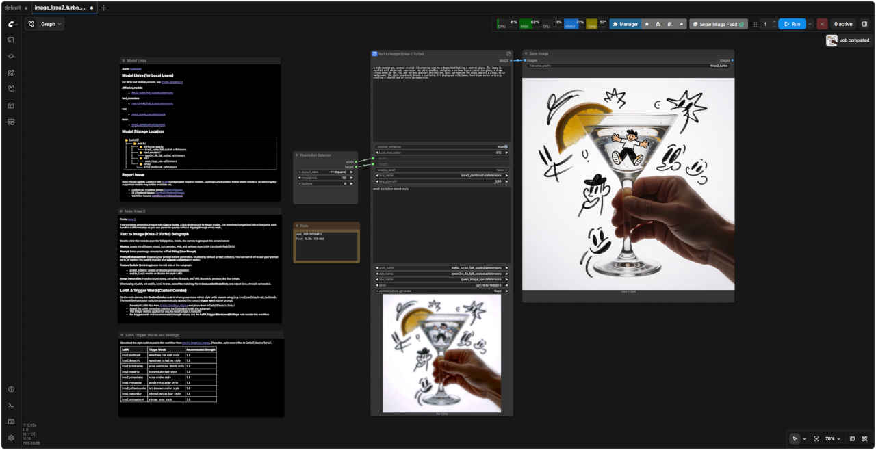Add a new workflow tab with plus

(x=104, y=8)
